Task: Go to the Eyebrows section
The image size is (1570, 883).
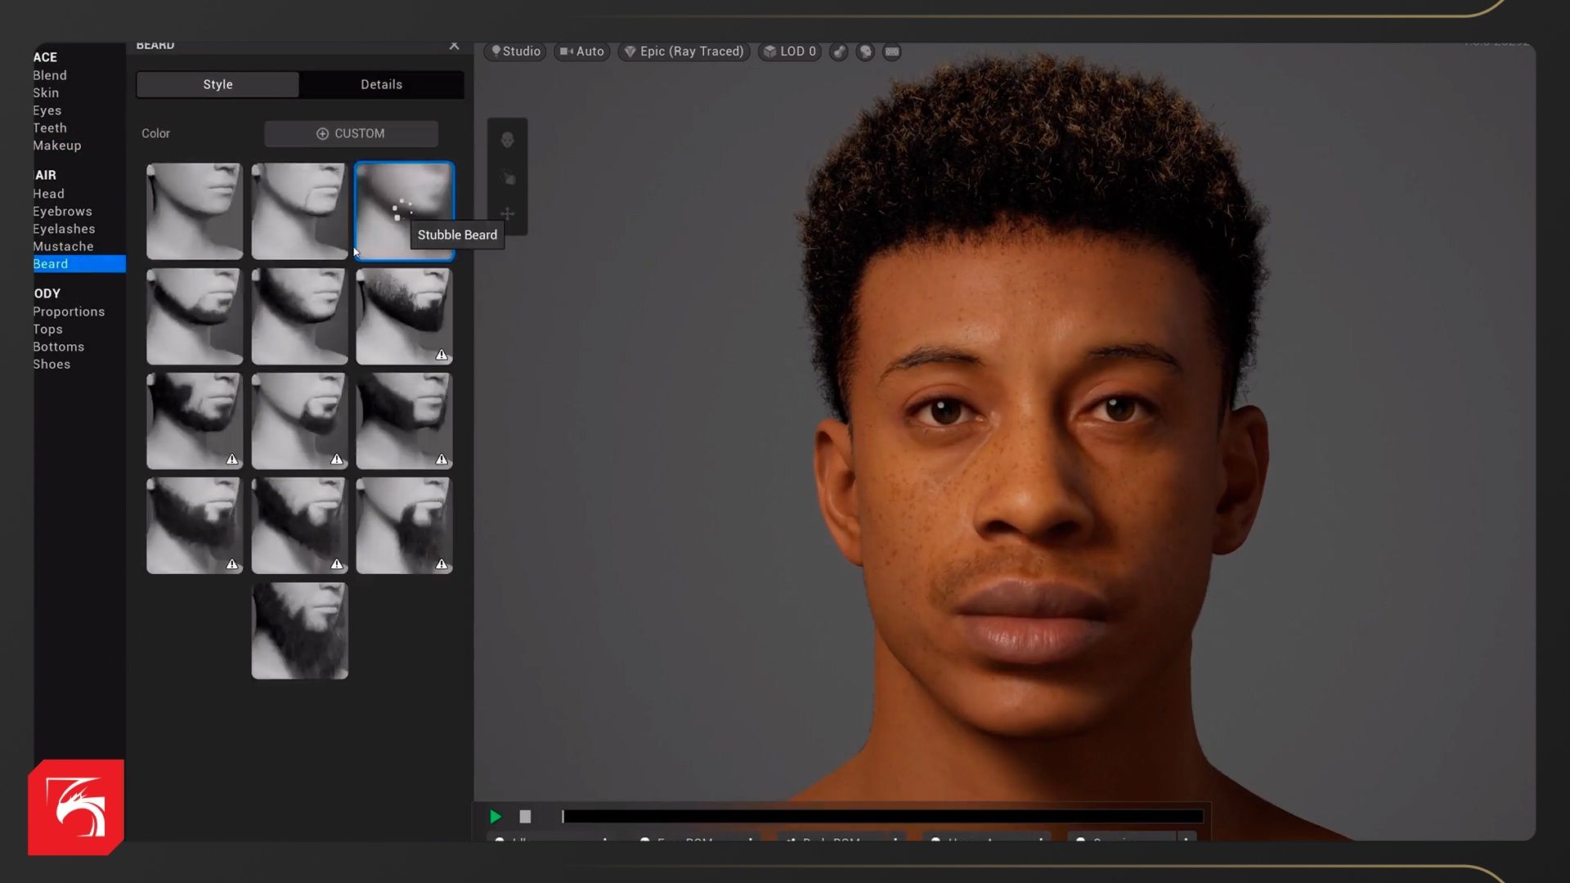Action: tap(62, 211)
